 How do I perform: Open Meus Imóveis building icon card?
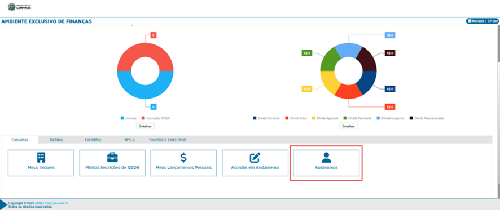(41, 163)
